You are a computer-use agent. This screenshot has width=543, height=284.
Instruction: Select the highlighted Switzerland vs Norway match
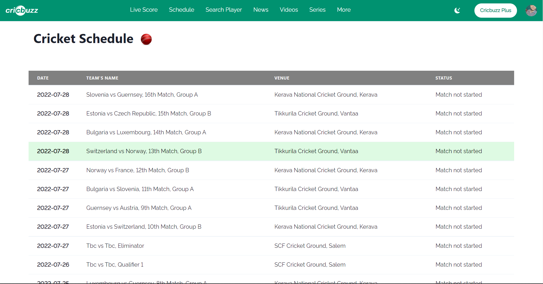pyautogui.click(x=143, y=151)
